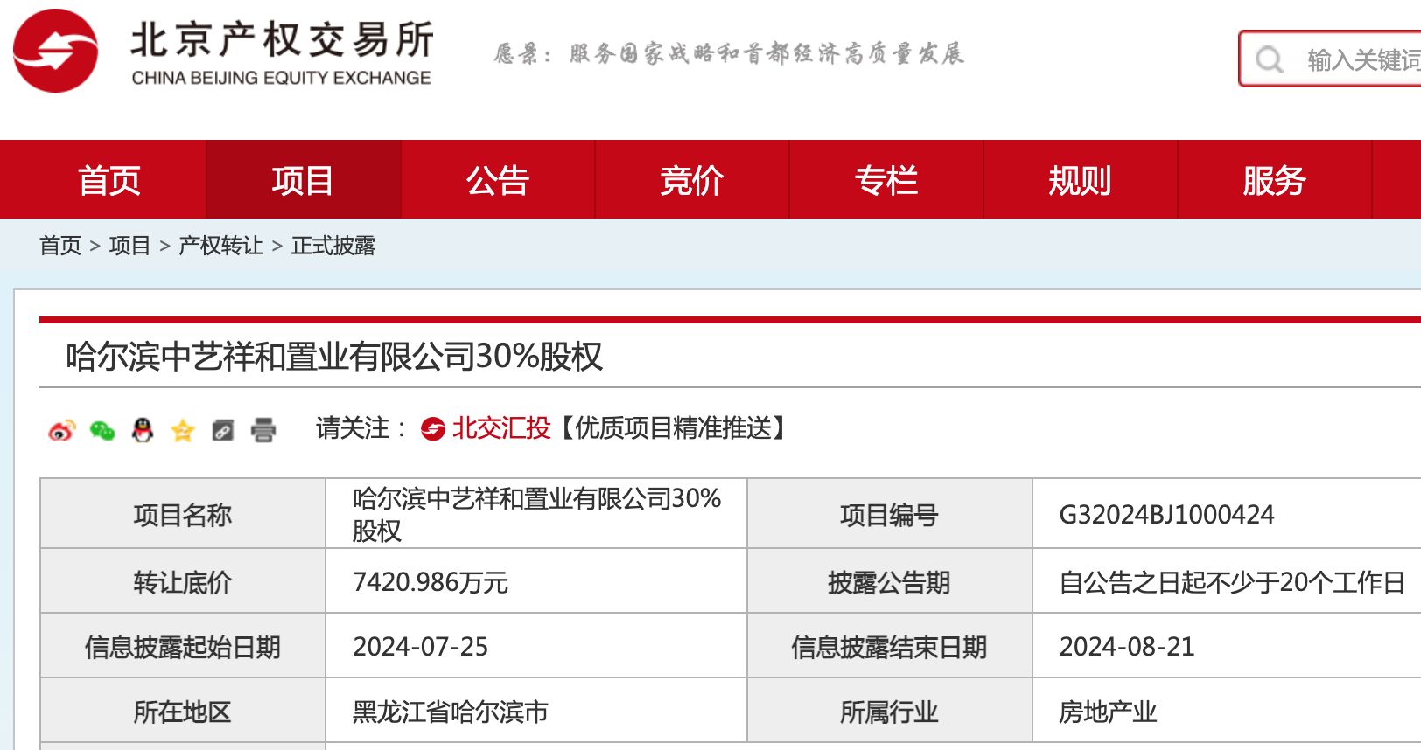This screenshot has height=750, width=1421.
Task: Share via Weibo icon
Action: [x=62, y=430]
